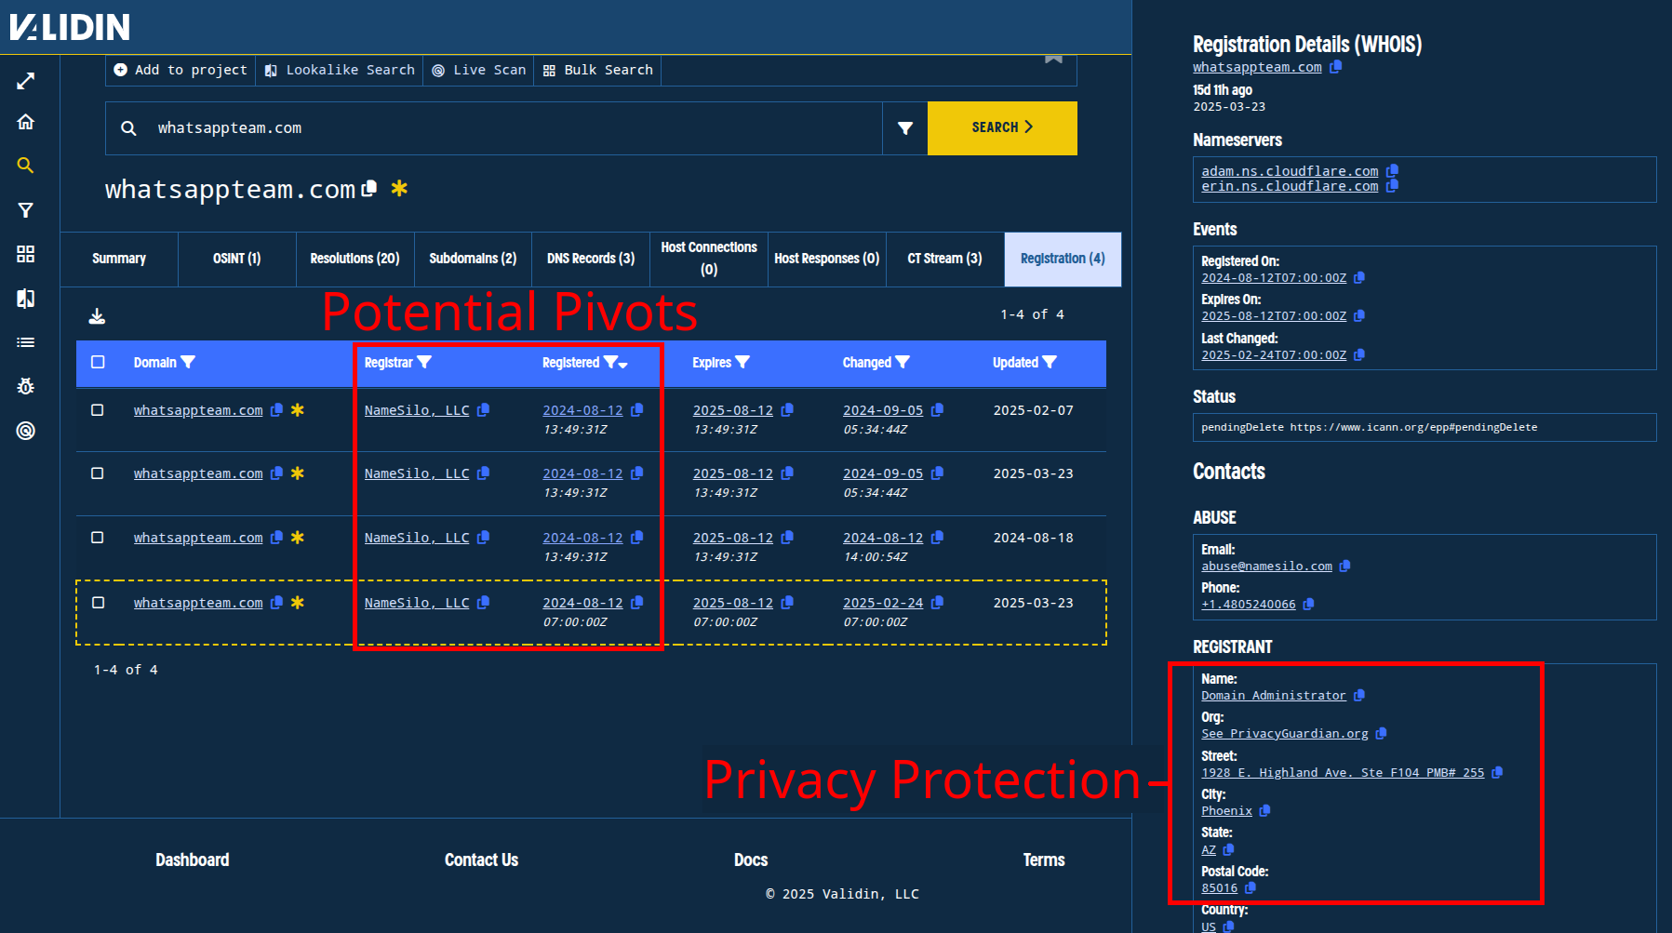Viewport: 1672px width, 933px height.
Task: Click the bookmark icon at top right of toolbar
Action: click(1053, 59)
